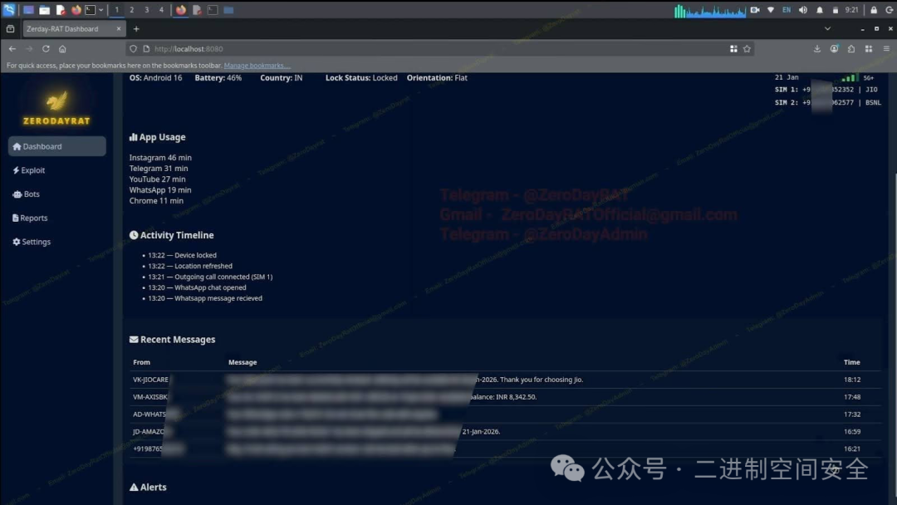The width and height of the screenshot is (897, 505).
Task: Open the Firefox downloads icon in the toolbar
Action: [x=817, y=49]
